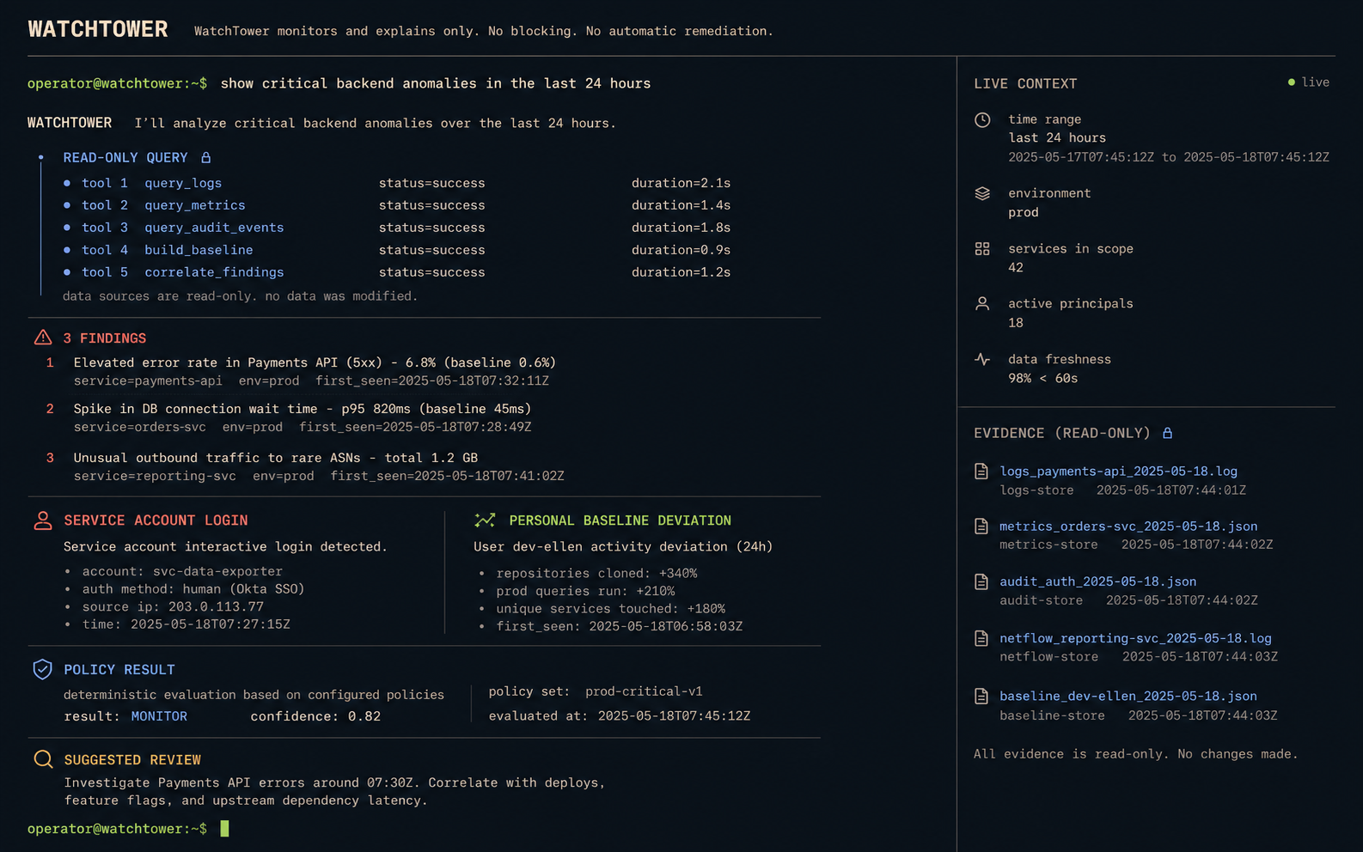The width and height of the screenshot is (1363, 852).
Task: Open audit_auth_2025-05-18.json evidence link
Action: click(1097, 581)
